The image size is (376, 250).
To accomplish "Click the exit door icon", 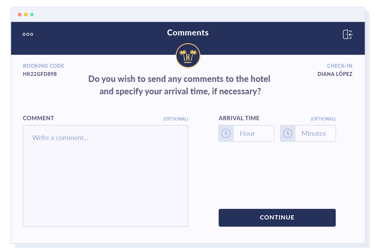I will (x=348, y=34).
